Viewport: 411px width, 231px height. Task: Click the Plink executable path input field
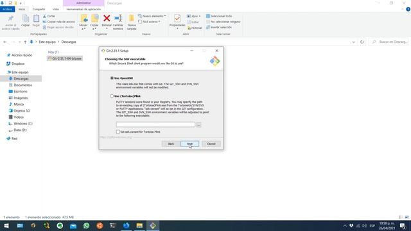point(155,124)
